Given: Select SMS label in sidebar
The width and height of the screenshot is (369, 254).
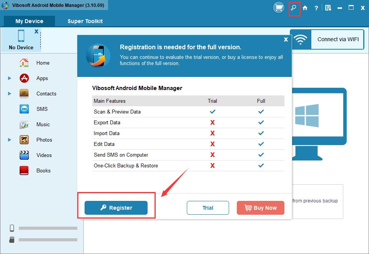Looking at the screenshot, I should (42, 109).
